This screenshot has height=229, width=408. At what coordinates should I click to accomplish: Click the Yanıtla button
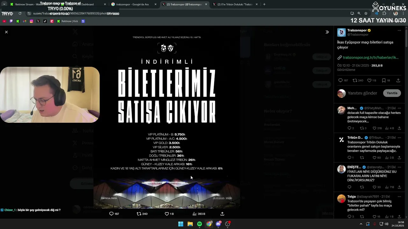(x=392, y=93)
